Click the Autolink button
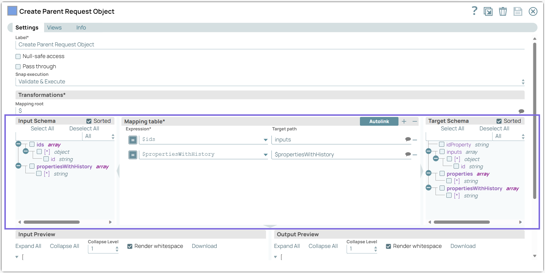Screen dimensions: 545x273 [x=379, y=121]
